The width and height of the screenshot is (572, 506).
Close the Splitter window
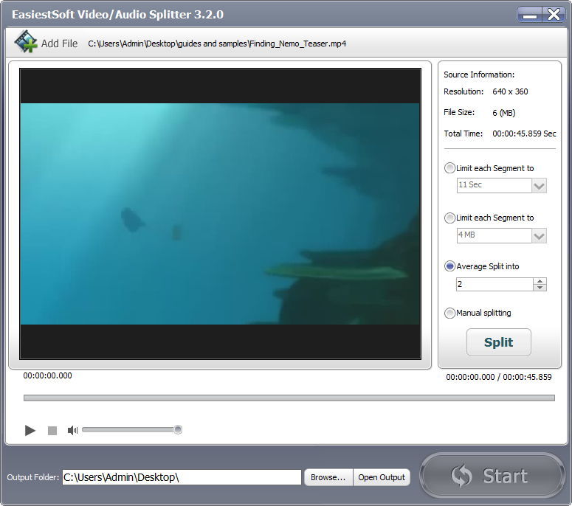[x=554, y=15]
